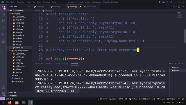Expand the templates folder

click(x=19, y=23)
